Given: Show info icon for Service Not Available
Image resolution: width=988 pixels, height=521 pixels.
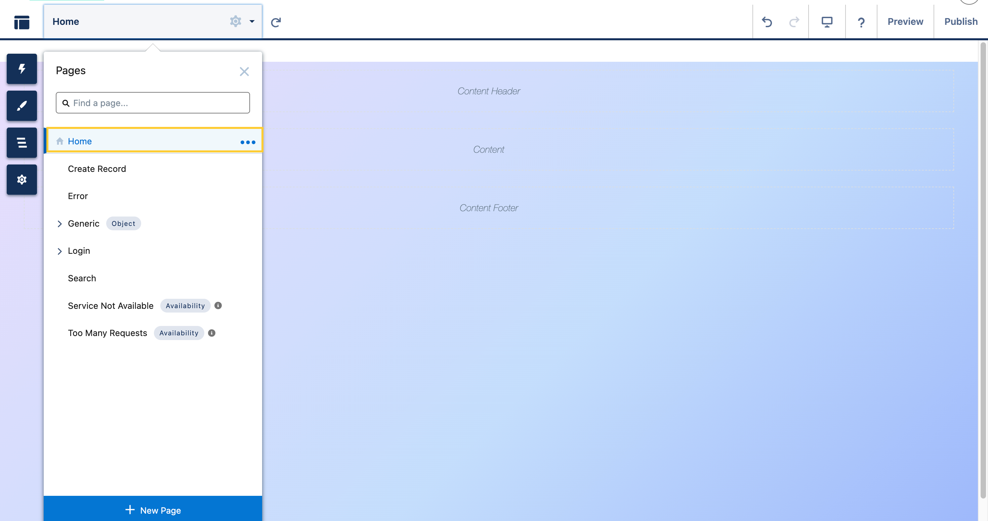Looking at the screenshot, I should click(x=218, y=305).
